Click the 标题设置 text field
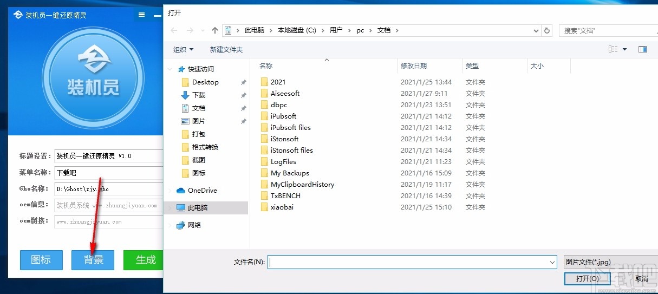Viewport: 658px width, 294px height. [108, 156]
